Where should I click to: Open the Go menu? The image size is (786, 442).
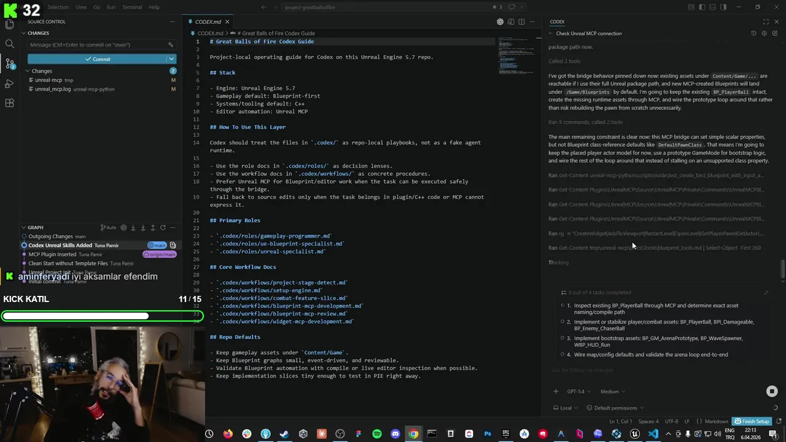tap(96, 7)
